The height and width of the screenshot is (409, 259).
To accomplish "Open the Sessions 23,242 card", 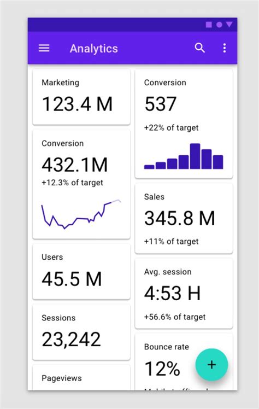I will (x=81, y=332).
